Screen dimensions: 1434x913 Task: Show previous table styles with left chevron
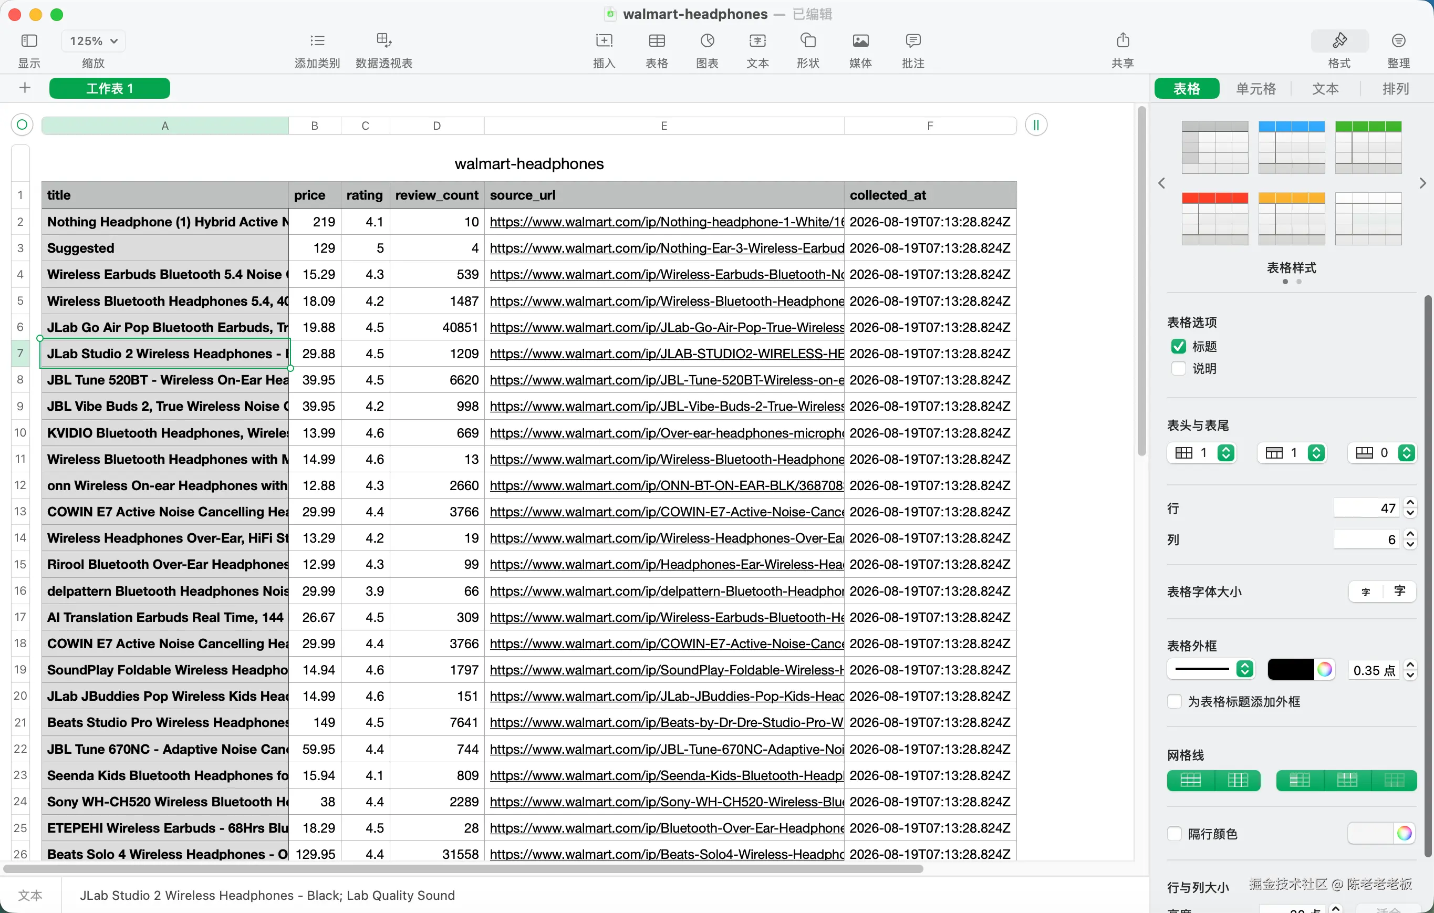[1161, 183]
